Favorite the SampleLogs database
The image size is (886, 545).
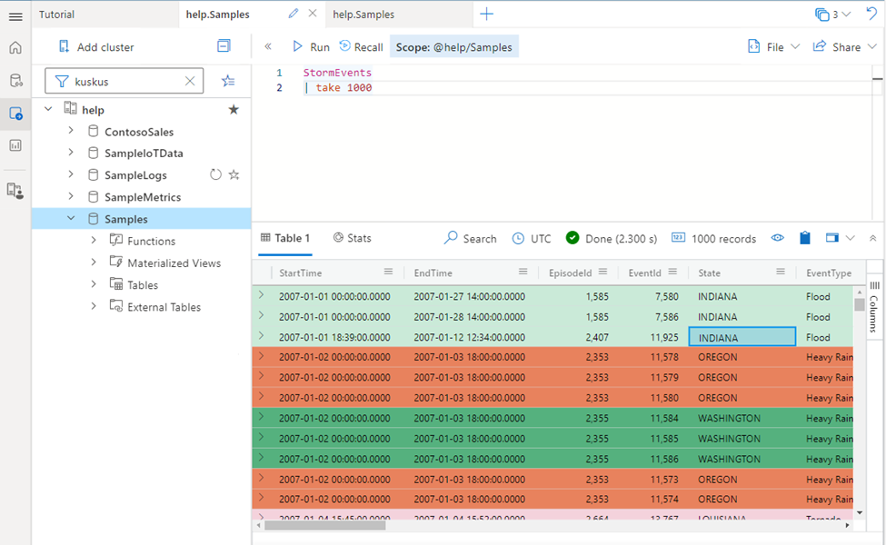(x=234, y=174)
